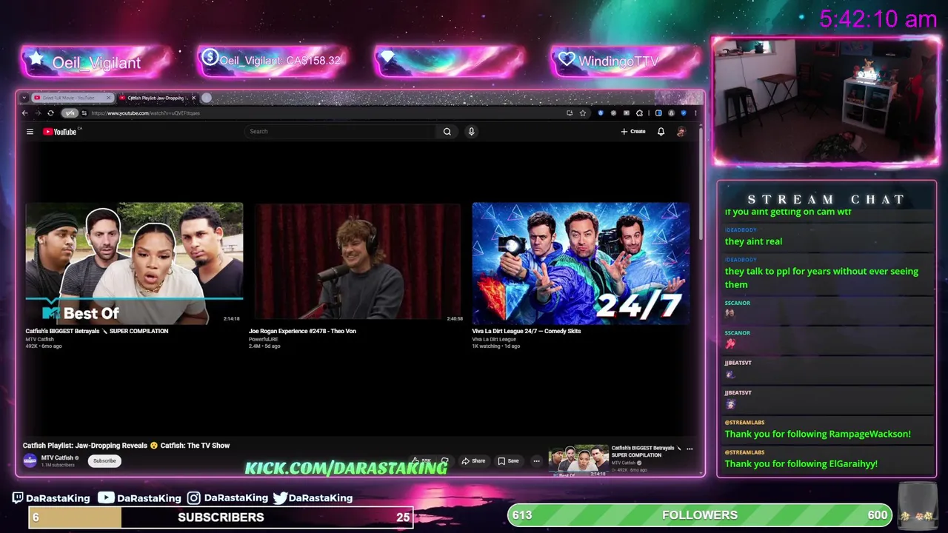Click 'Thank you for following RampageWackson!' message
The image size is (948, 533).
(x=818, y=434)
